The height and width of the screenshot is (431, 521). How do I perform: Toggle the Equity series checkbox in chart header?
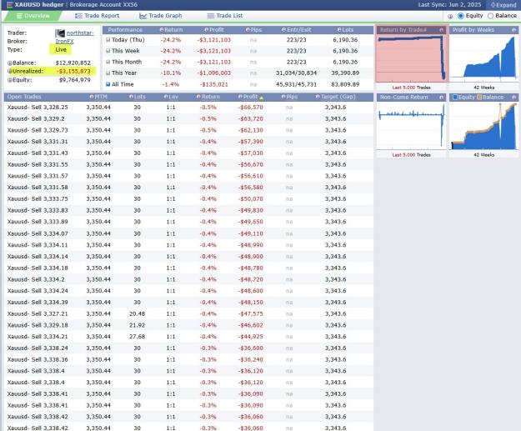[x=455, y=98]
